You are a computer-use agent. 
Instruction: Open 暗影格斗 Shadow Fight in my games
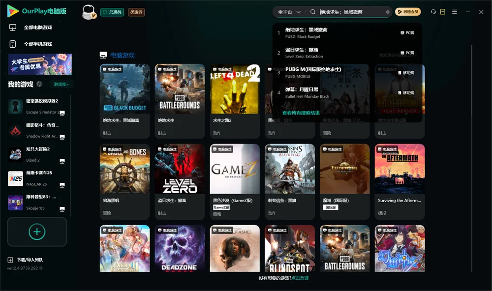click(x=37, y=130)
